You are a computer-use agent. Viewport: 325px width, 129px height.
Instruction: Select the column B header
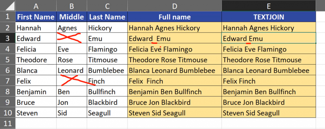point(72,6)
